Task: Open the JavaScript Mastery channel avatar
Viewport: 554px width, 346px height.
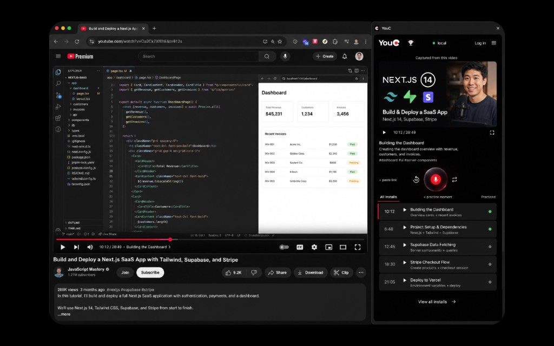Action: (58, 272)
